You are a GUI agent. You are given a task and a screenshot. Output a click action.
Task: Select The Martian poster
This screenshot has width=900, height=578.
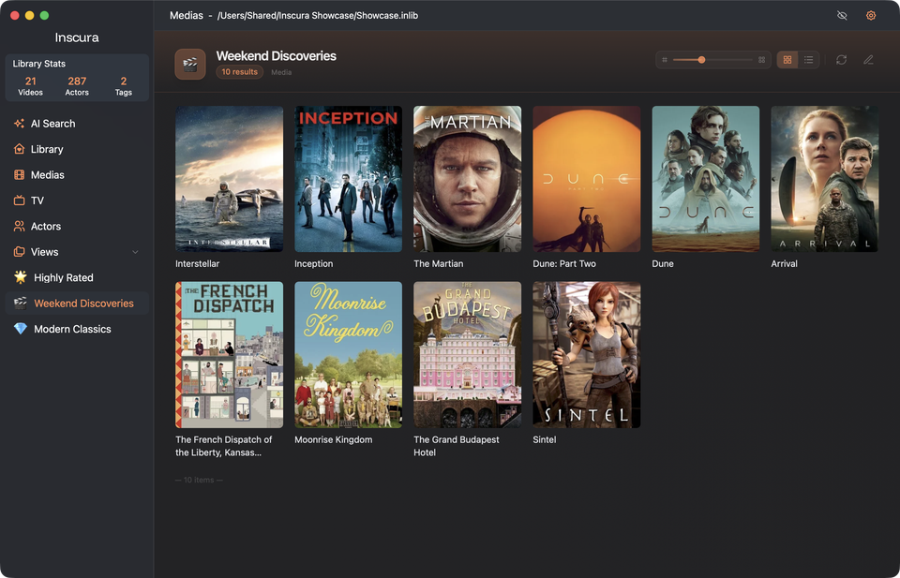pos(467,179)
